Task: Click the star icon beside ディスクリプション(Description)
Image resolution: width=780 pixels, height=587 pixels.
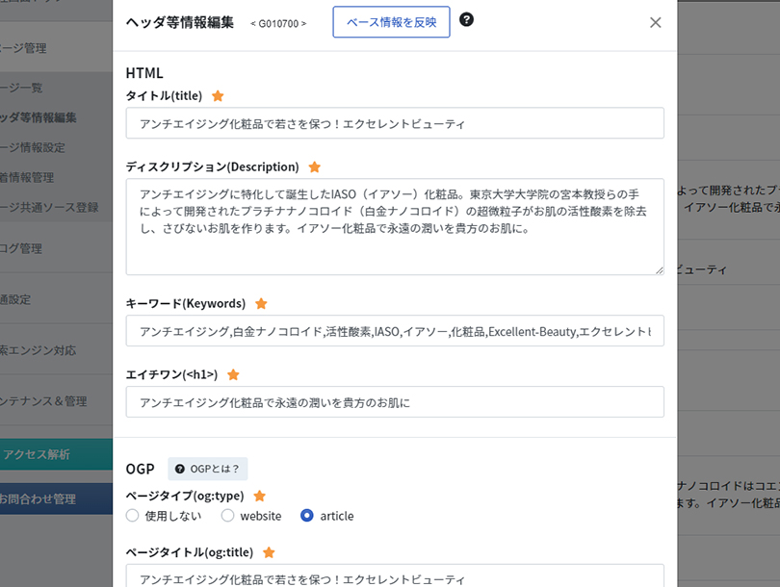Action: click(314, 167)
